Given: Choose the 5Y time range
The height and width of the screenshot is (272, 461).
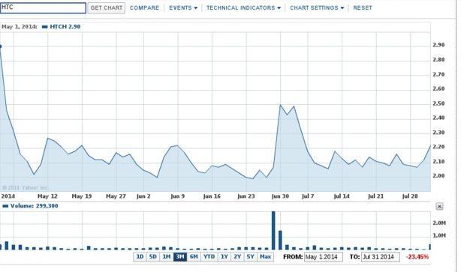Looking at the screenshot, I should (250, 257).
